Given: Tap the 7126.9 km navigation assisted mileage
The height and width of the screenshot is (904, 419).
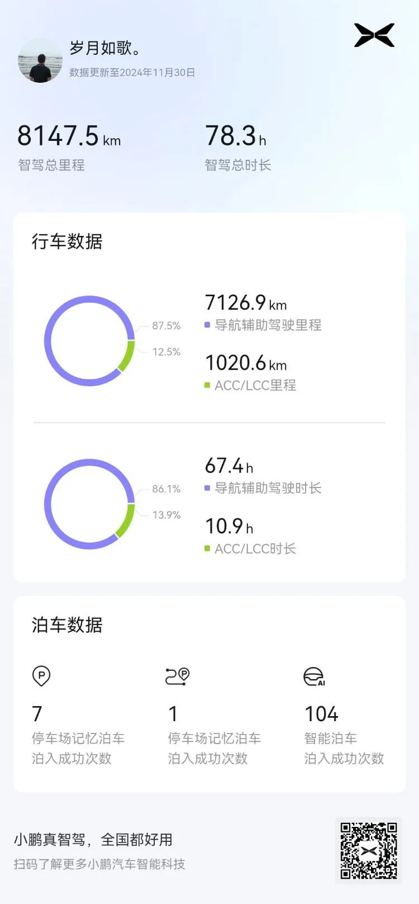Looking at the screenshot, I should 246,302.
